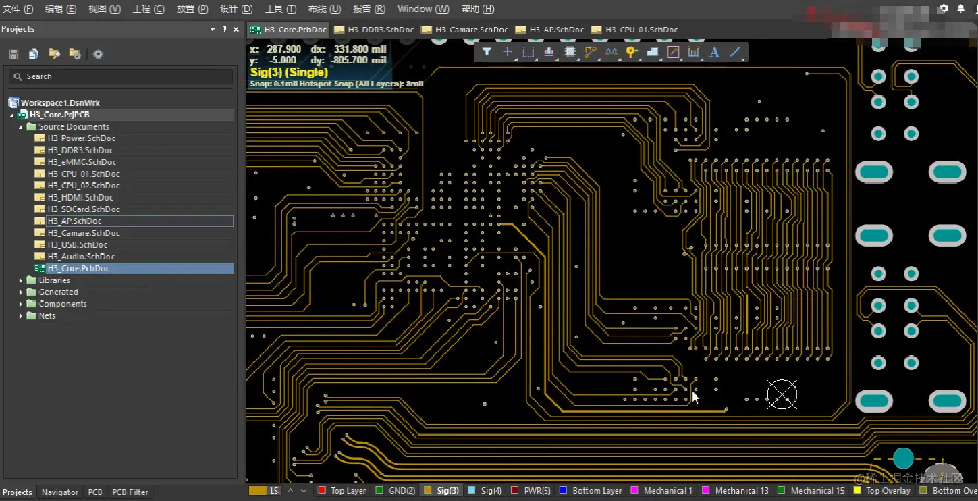978x501 pixels.
Task: Open the 编辑 (E) menu
Action: [x=61, y=9]
